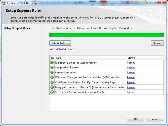
Task: Maximize the setup window
Action: (x=154, y=2)
